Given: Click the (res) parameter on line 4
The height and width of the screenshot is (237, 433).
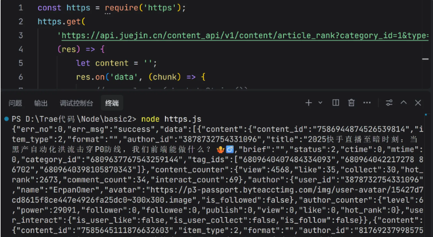Looking at the screenshot, I should pos(69,49).
